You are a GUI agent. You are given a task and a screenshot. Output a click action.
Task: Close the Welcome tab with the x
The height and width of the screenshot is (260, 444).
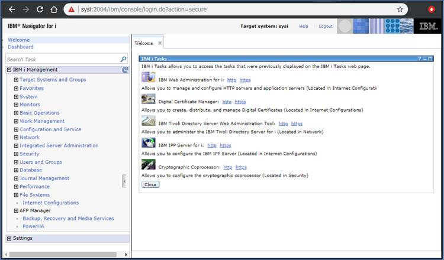[x=160, y=43]
